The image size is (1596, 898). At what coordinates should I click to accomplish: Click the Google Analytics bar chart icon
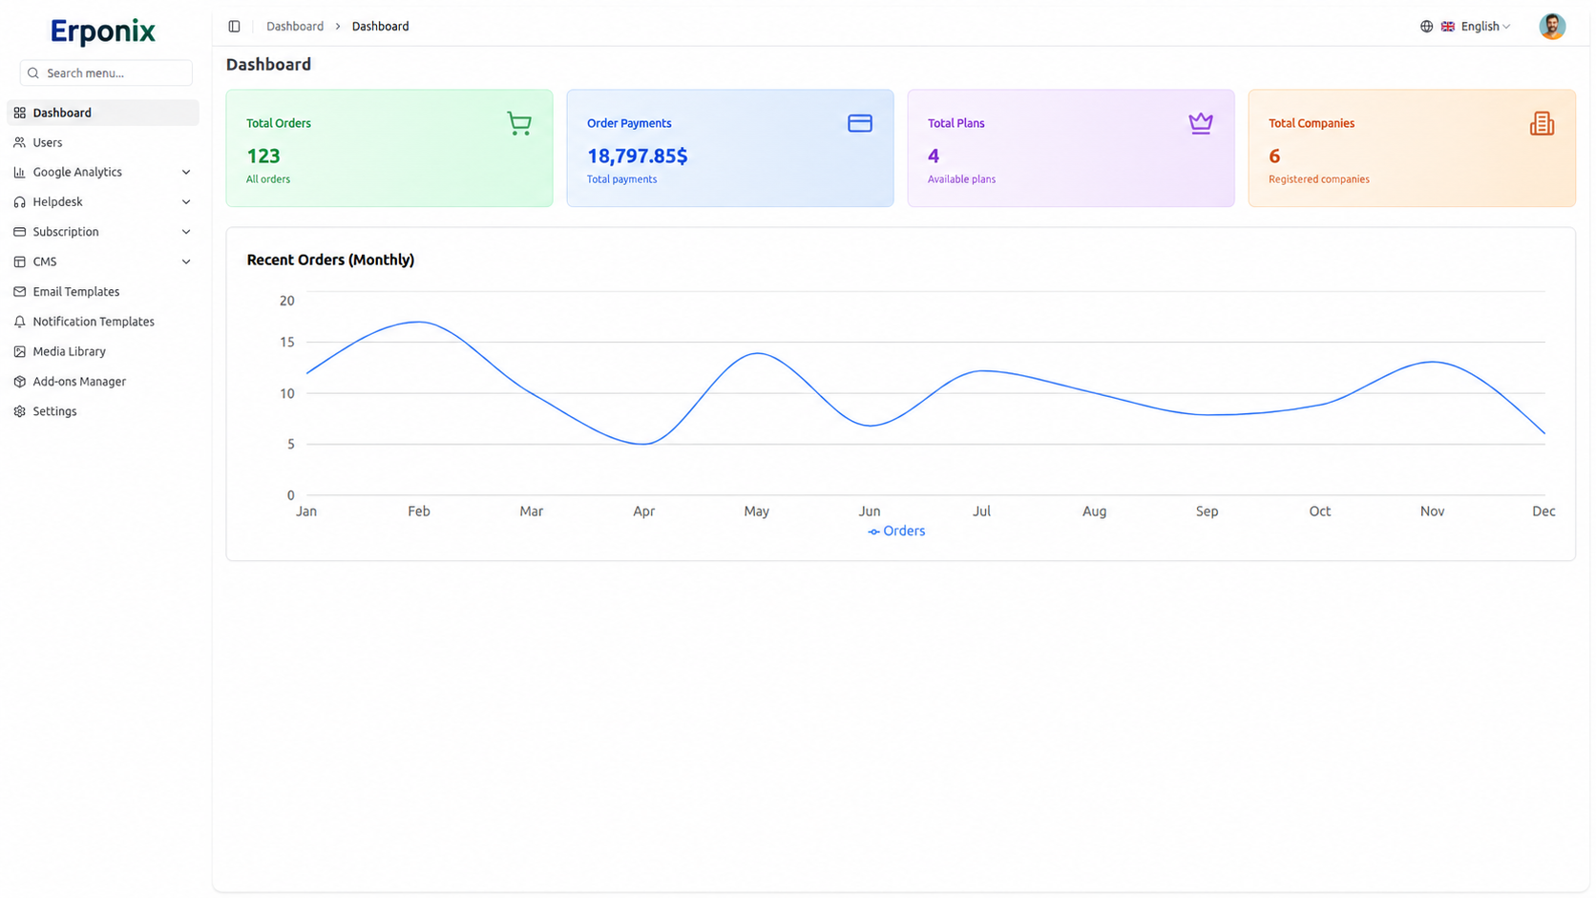20,172
